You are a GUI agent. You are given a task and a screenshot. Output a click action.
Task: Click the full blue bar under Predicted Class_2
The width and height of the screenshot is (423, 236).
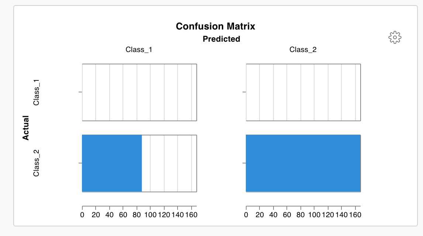point(303,163)
